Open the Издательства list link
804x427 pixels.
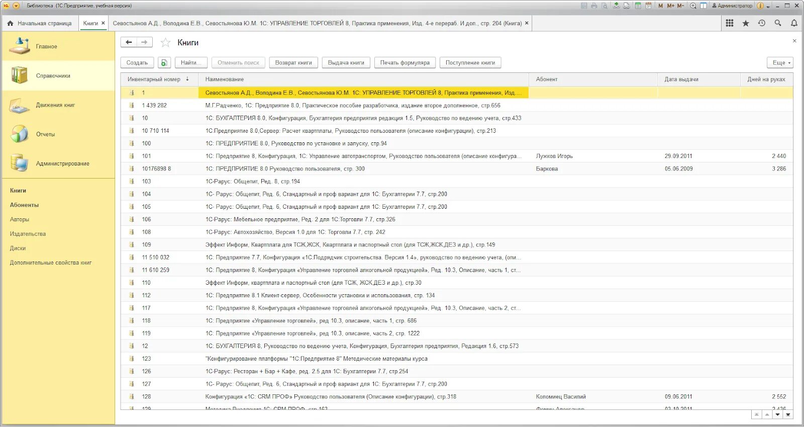[x=28, y=234]
